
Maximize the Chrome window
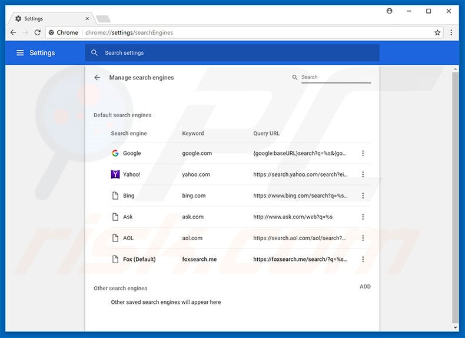pyautogui.click(x=429, y=11)
